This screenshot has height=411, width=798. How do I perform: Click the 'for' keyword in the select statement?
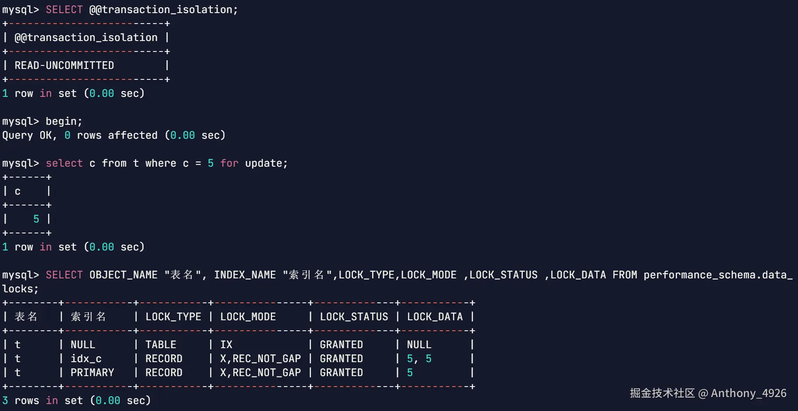tap(229, 163)
